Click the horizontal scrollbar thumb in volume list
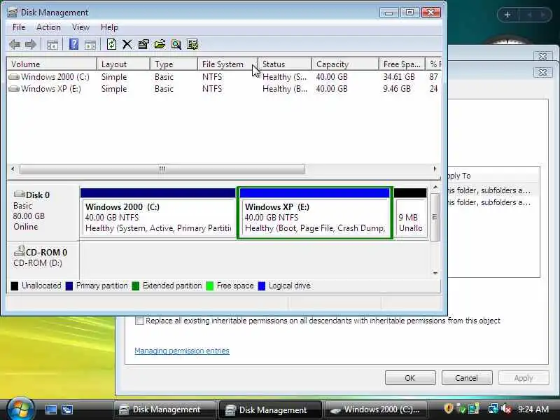The width and height of the screenshot is (560, 420). (162, 169)
